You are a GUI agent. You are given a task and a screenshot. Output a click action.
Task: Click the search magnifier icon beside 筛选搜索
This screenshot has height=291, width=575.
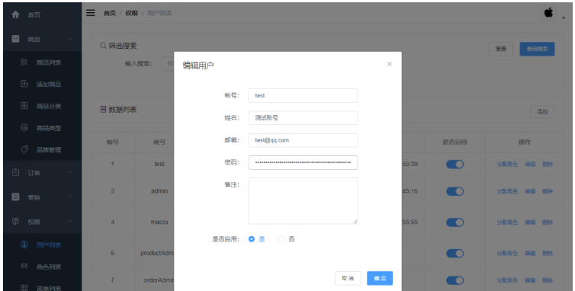103,46
